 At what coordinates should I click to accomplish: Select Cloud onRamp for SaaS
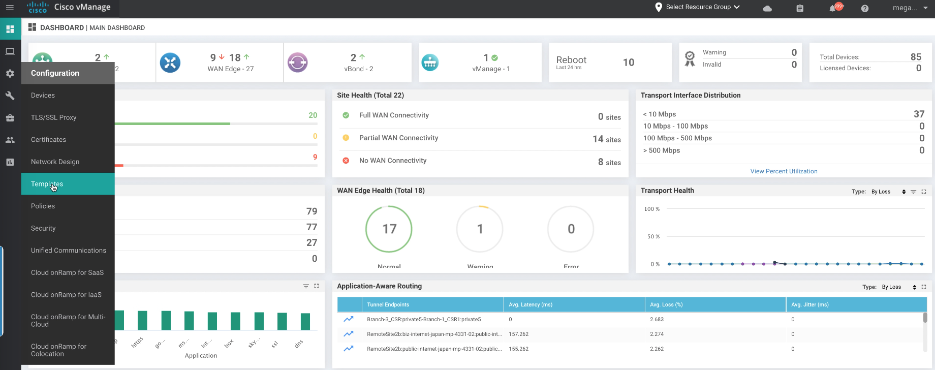tap(68, 272)
